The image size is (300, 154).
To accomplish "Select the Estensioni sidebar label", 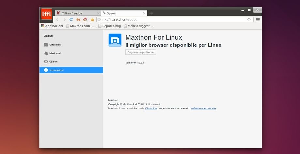I will [55, 45].
